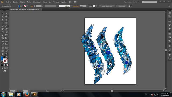The height and width of the screenshot is (97, 172).
Task: Open the Artboards panel icon
Action: click(170, 58)
